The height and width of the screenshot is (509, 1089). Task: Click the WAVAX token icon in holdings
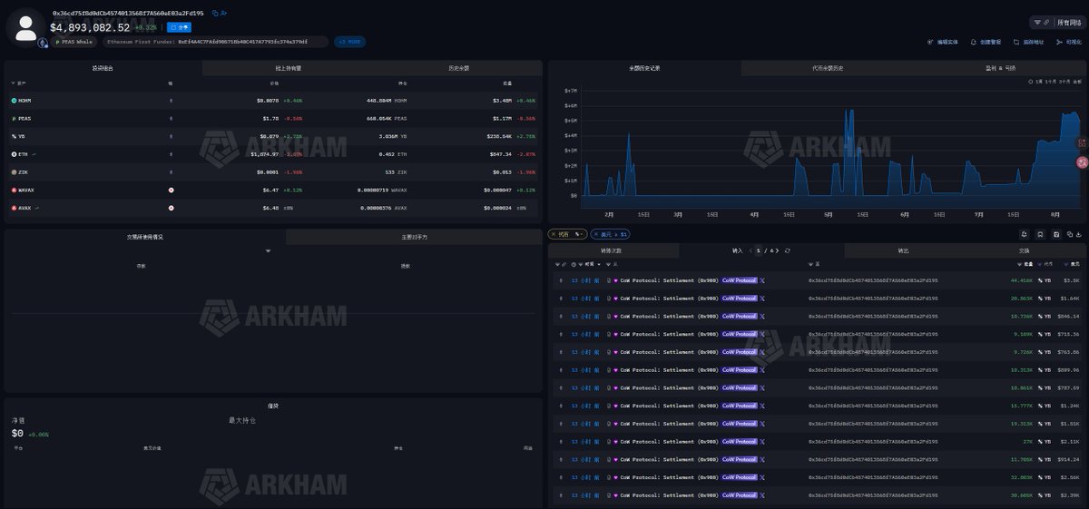click(x=14, y=190)
